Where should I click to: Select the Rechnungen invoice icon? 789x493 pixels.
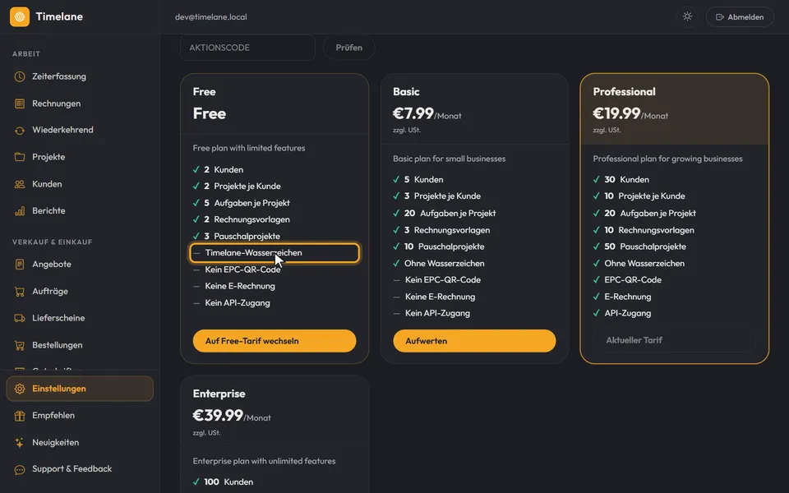point(20,104)
